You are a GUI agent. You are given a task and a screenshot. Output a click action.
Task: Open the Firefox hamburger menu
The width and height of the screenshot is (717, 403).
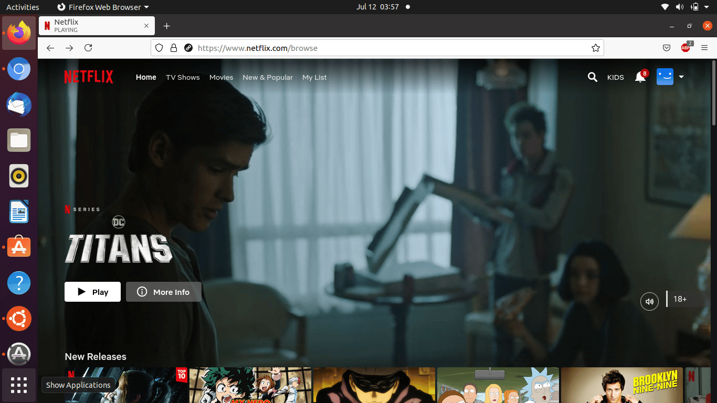pyautogui.click(x=704, y=48)
